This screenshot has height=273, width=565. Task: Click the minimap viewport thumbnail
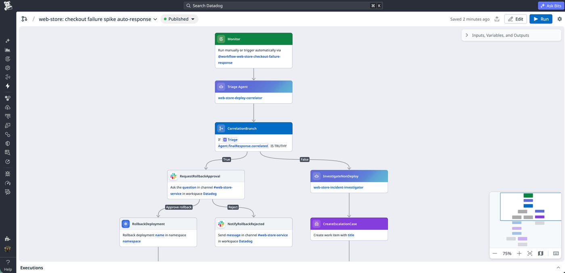click(530, 206)
